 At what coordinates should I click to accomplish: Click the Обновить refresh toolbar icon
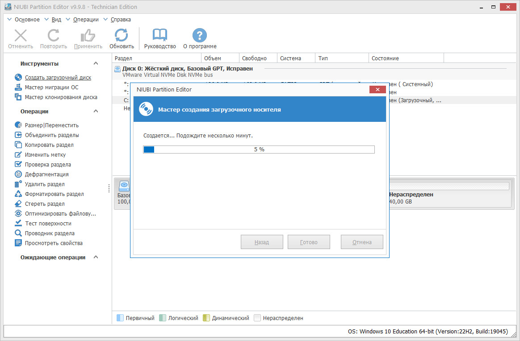(122, 35)
